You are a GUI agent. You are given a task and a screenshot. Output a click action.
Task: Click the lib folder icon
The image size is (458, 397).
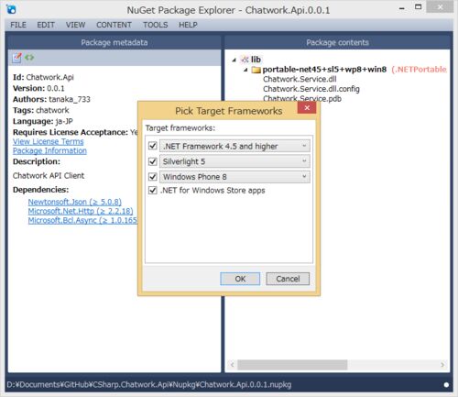pos(245,60)
